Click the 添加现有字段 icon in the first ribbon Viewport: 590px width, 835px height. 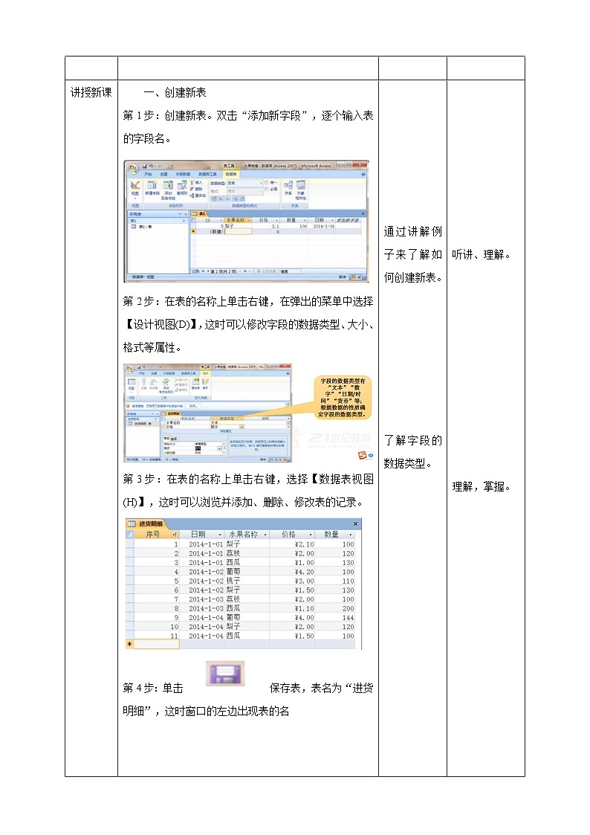168,185
